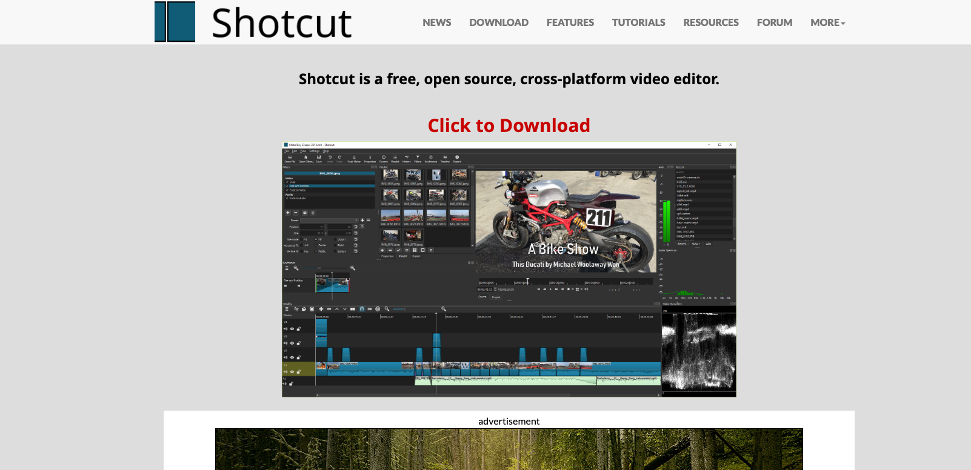The height and width of the screenshot is (470, 971).
Task: Switch to the Jobs tab in Recent panel
Action: point(708,243)
